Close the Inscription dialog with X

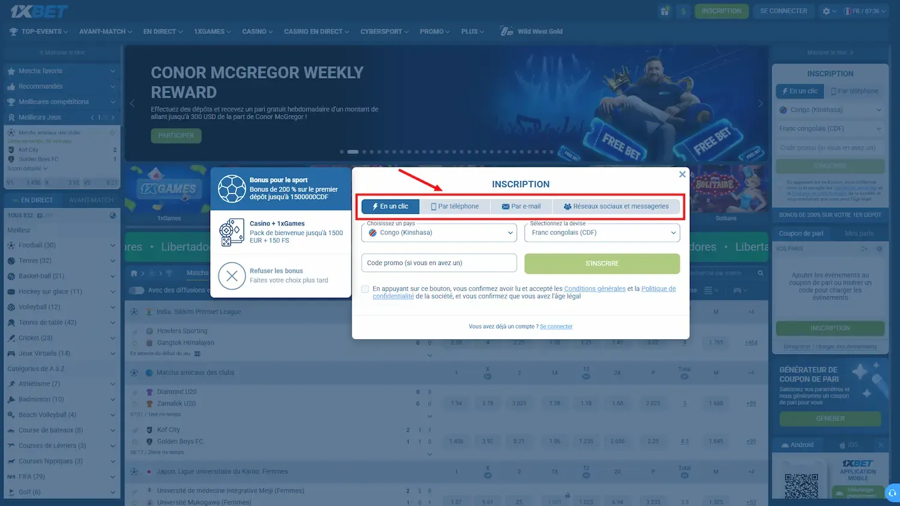[x=682, y=174]
